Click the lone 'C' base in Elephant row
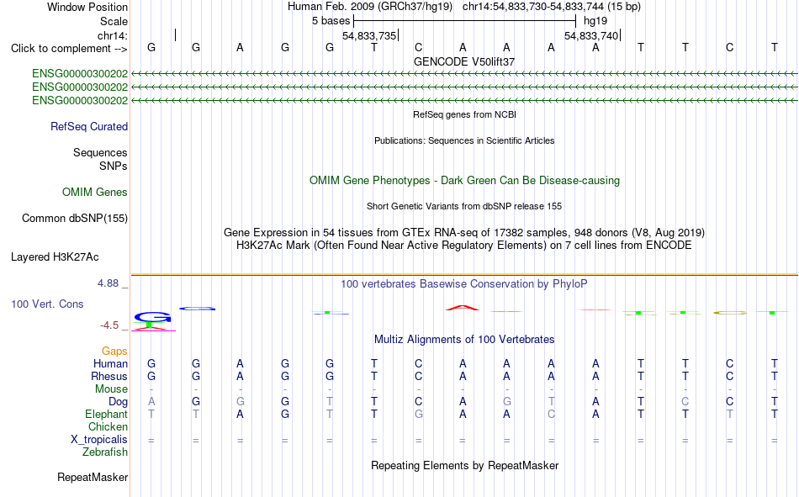Viewport: 799px width, 497px height. point(552,415)
